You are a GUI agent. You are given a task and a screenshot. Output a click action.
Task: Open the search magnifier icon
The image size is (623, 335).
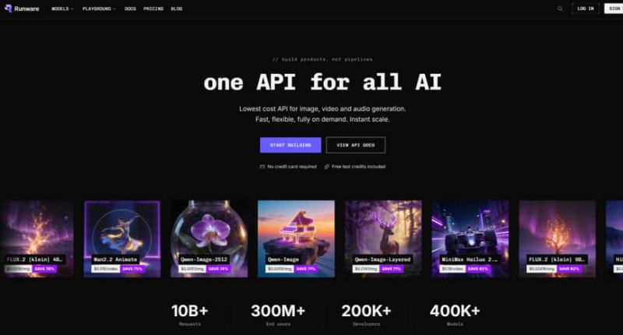560,9
